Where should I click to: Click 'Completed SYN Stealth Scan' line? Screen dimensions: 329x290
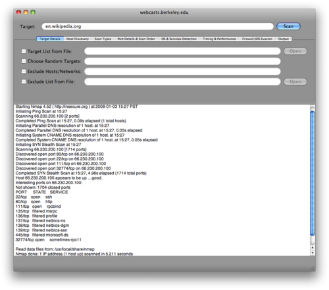81,173
